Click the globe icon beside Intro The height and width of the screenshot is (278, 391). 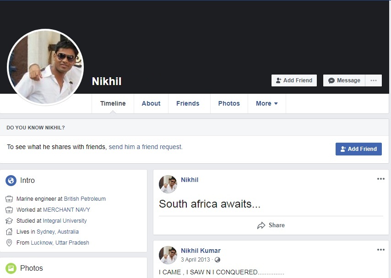(x=11, y=181)
